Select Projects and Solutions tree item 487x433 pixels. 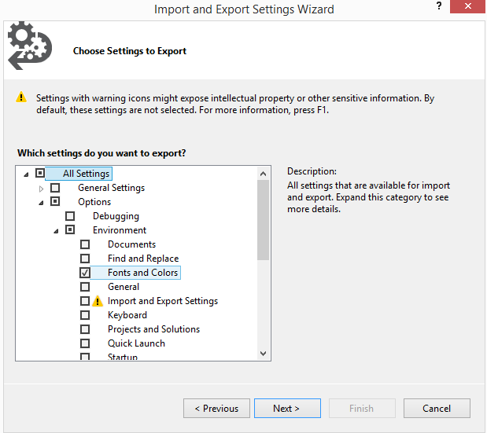[153, 329]
